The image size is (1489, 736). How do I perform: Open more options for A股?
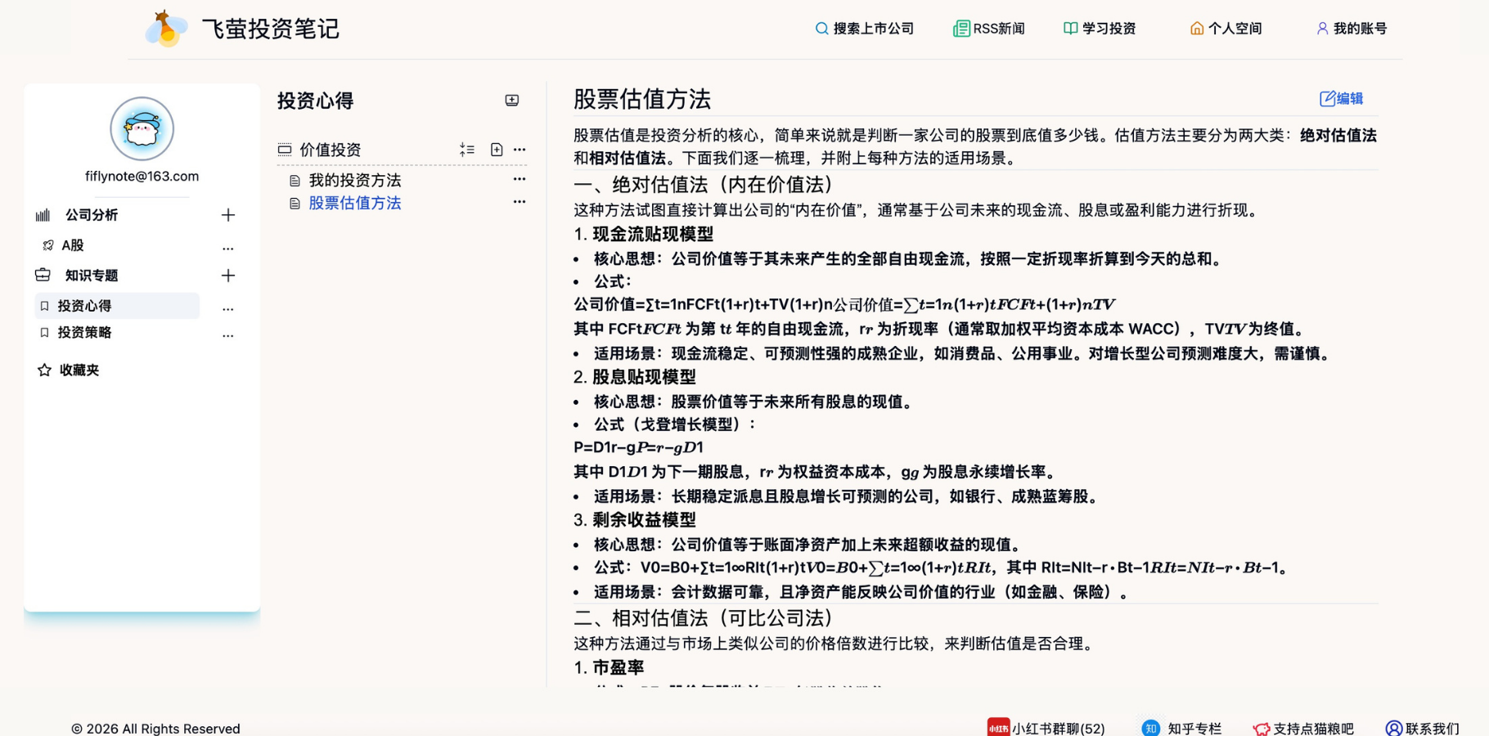pos(228,248)
